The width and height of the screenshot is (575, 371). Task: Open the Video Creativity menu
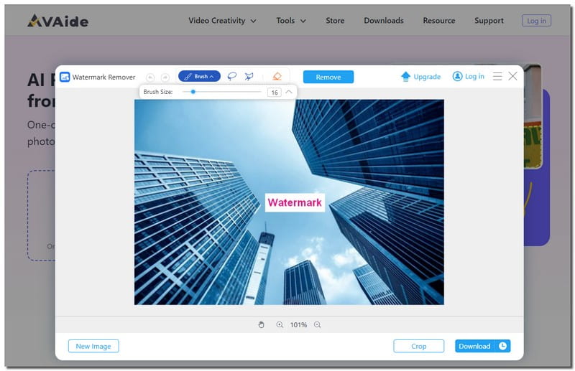[x=222, y=21]
